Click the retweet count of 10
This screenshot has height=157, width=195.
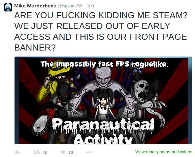click(x=45, y=152)
